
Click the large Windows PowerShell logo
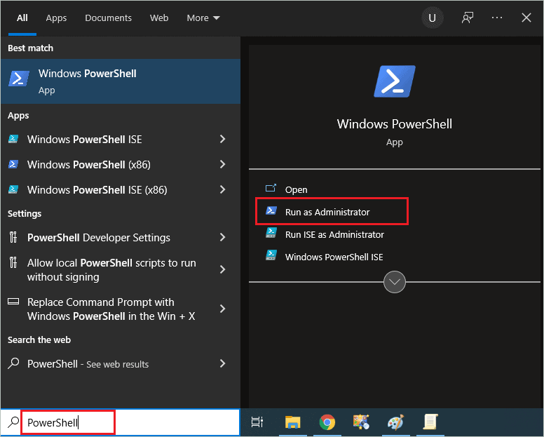pyautogui.click(x=394, y=81)
